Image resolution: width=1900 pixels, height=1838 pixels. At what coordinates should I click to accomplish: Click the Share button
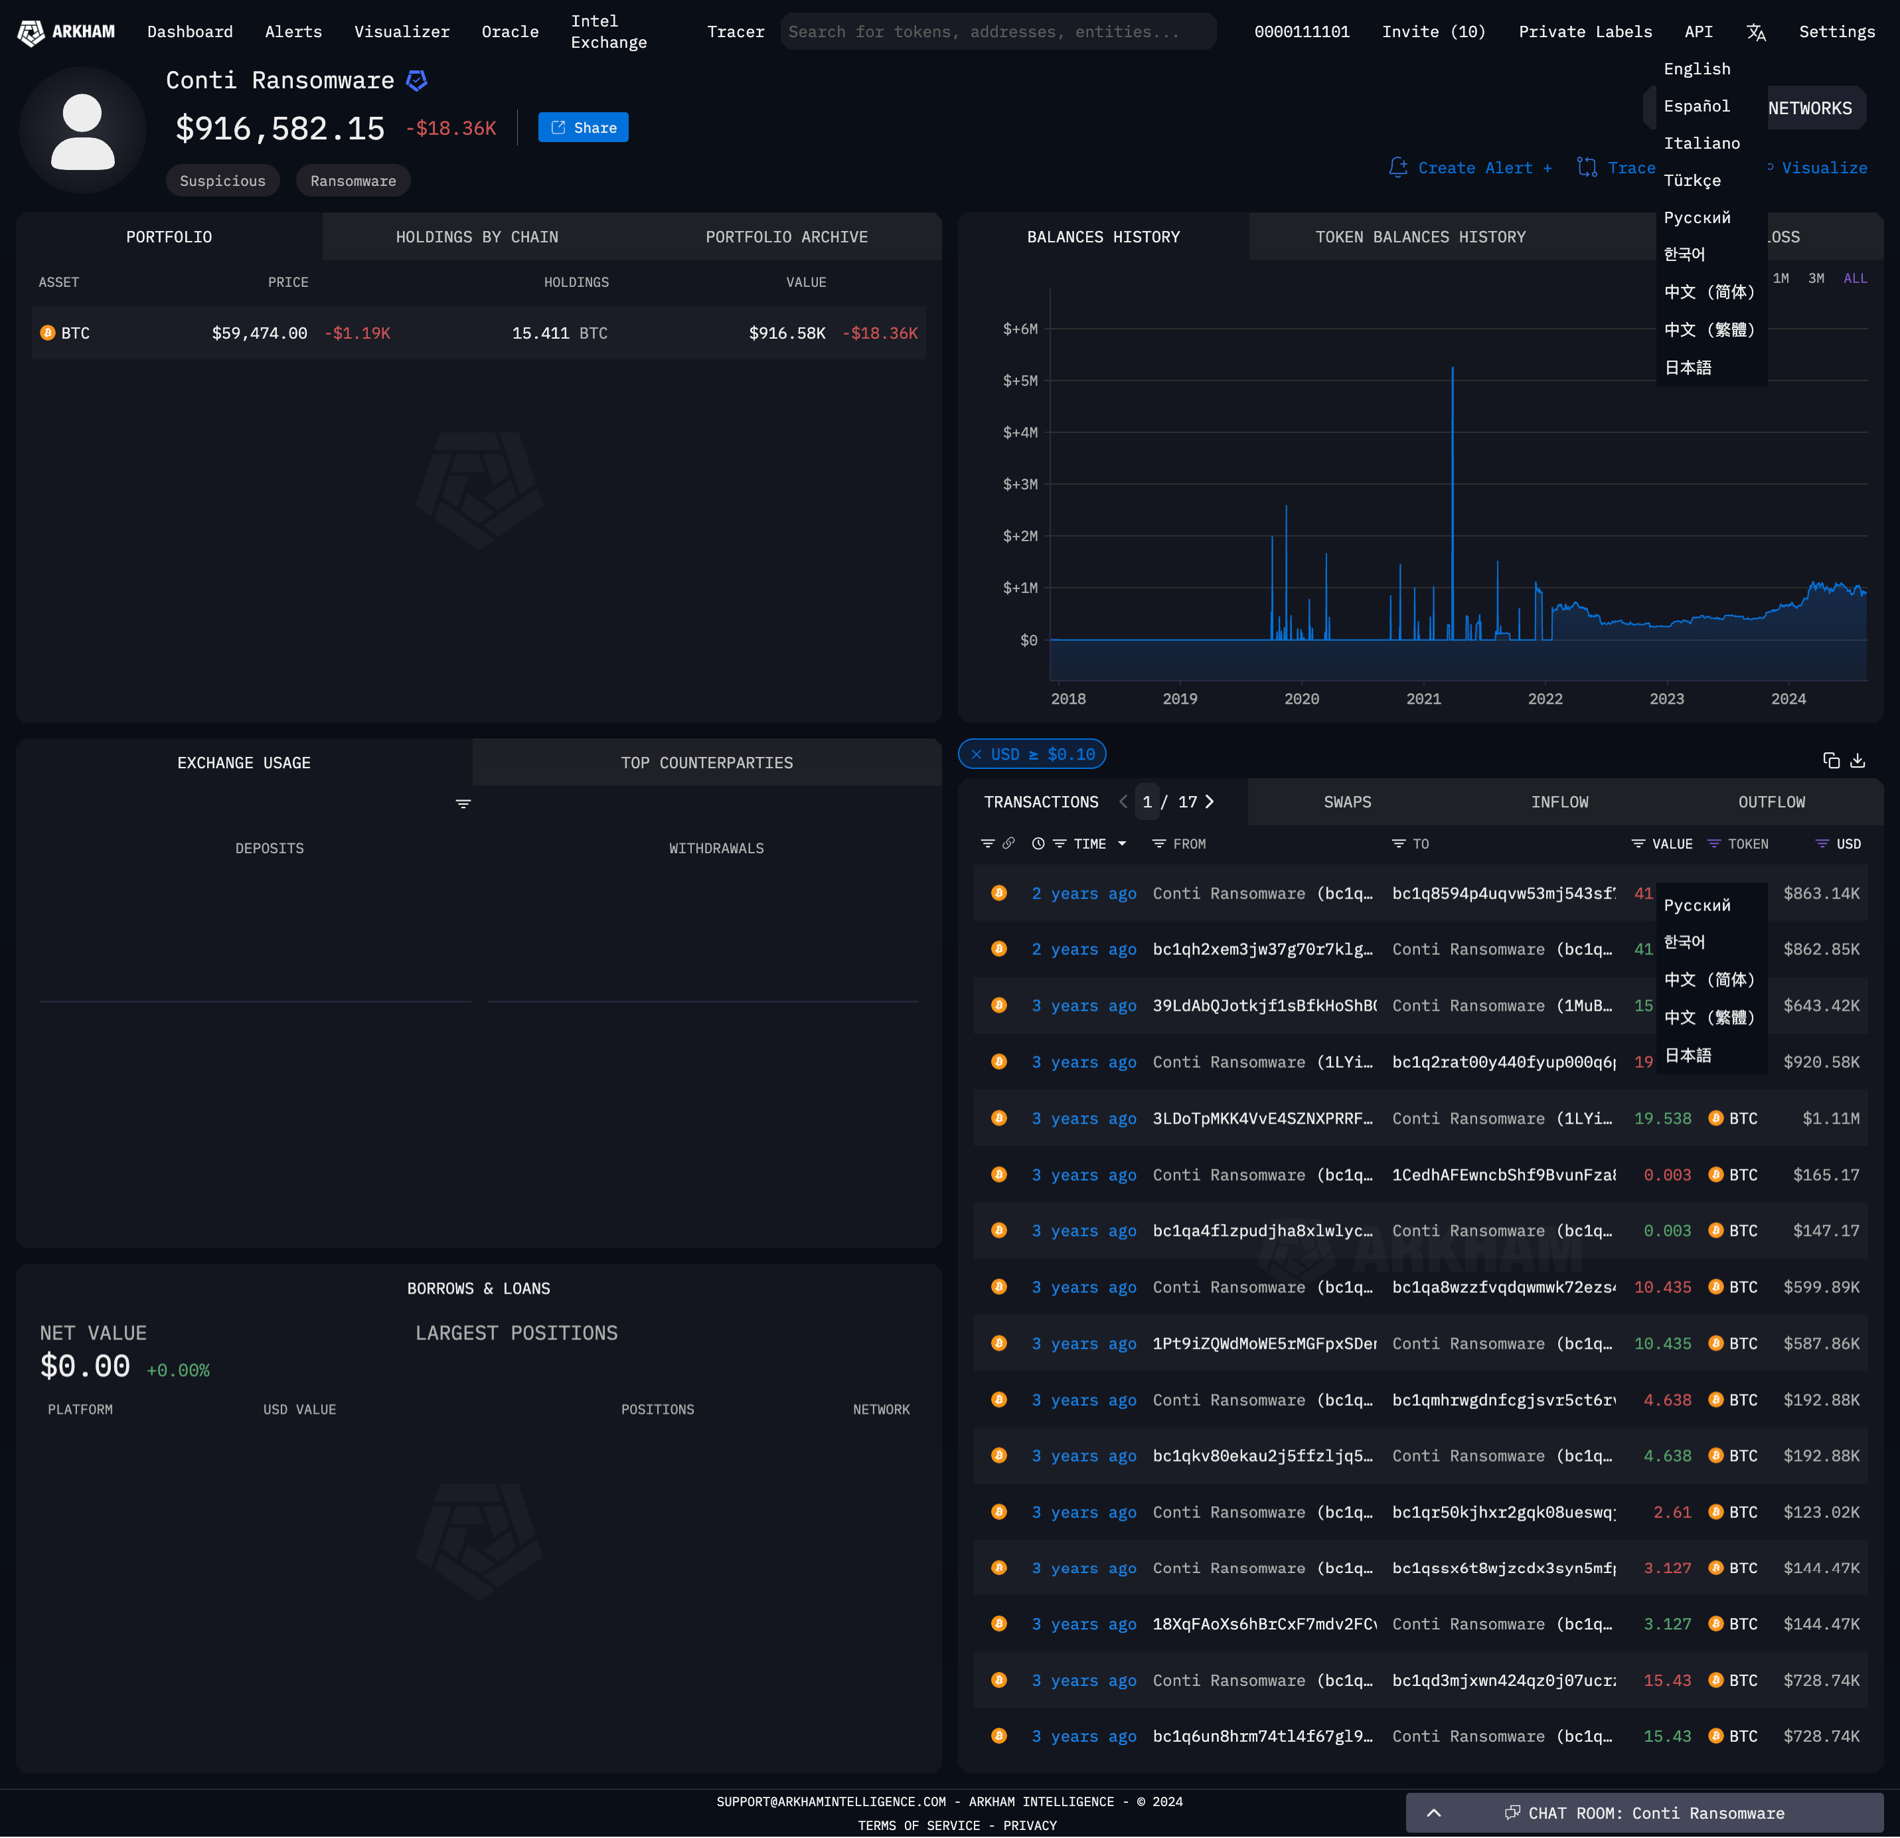coord(584,128)
